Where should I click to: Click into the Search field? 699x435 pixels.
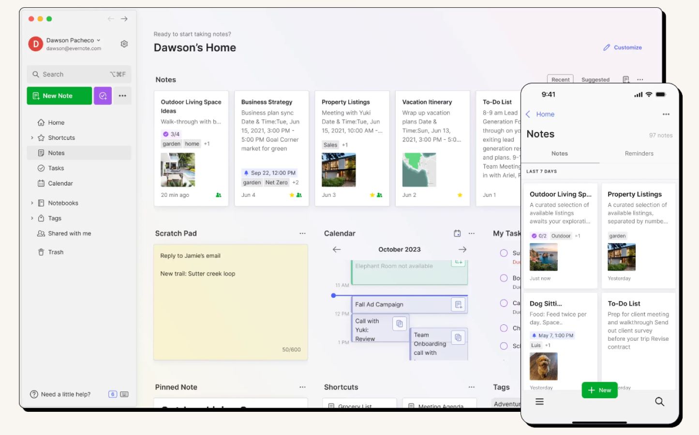point(79,74)
